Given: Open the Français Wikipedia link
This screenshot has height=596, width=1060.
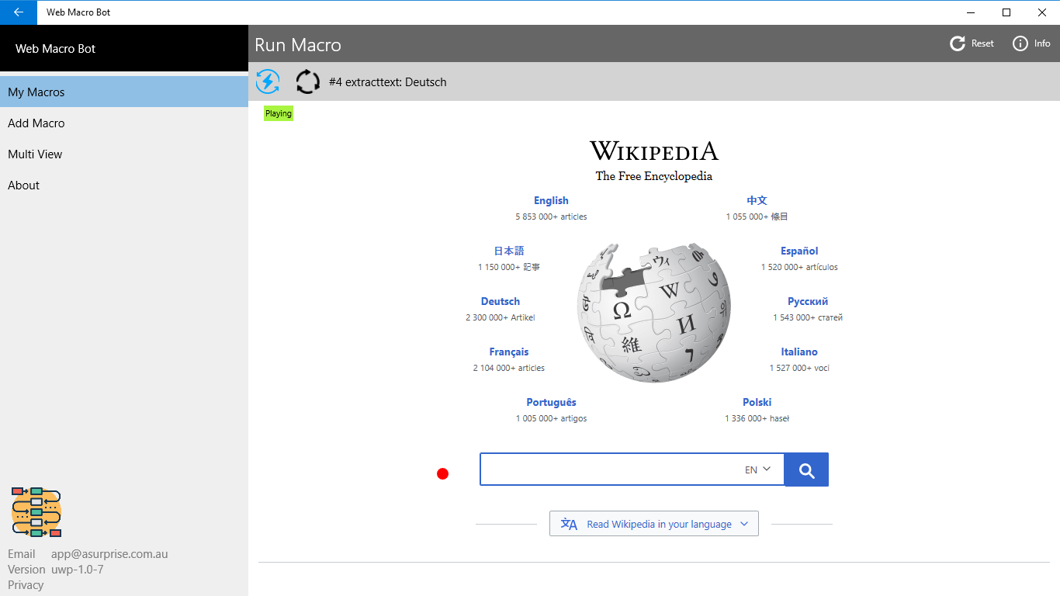Looking at the screenshot, I should tap(509, 352).
